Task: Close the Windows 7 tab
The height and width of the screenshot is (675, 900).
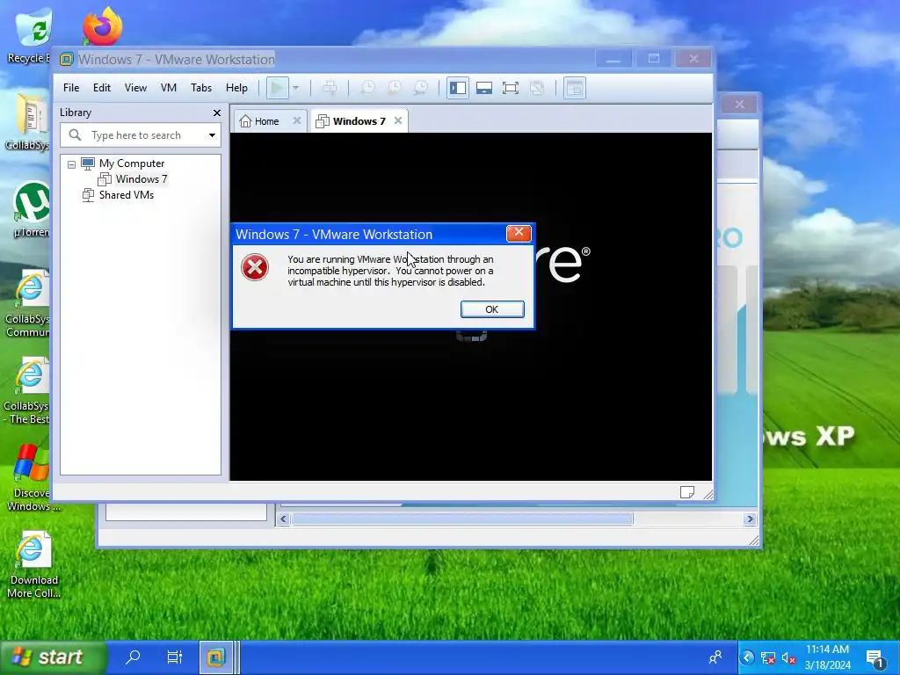Action: (398, 120)
